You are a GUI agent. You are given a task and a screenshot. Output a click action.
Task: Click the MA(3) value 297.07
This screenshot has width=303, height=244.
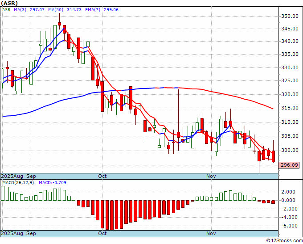[x=37, y=10]
